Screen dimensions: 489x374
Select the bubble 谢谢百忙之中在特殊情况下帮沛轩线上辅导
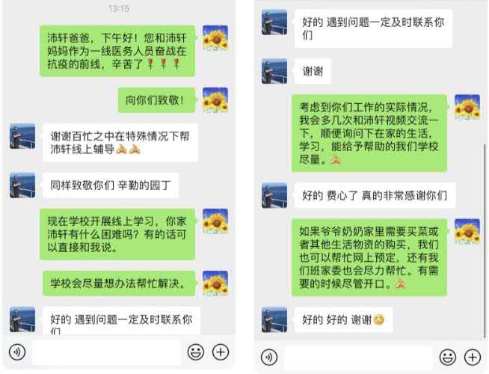120,143
